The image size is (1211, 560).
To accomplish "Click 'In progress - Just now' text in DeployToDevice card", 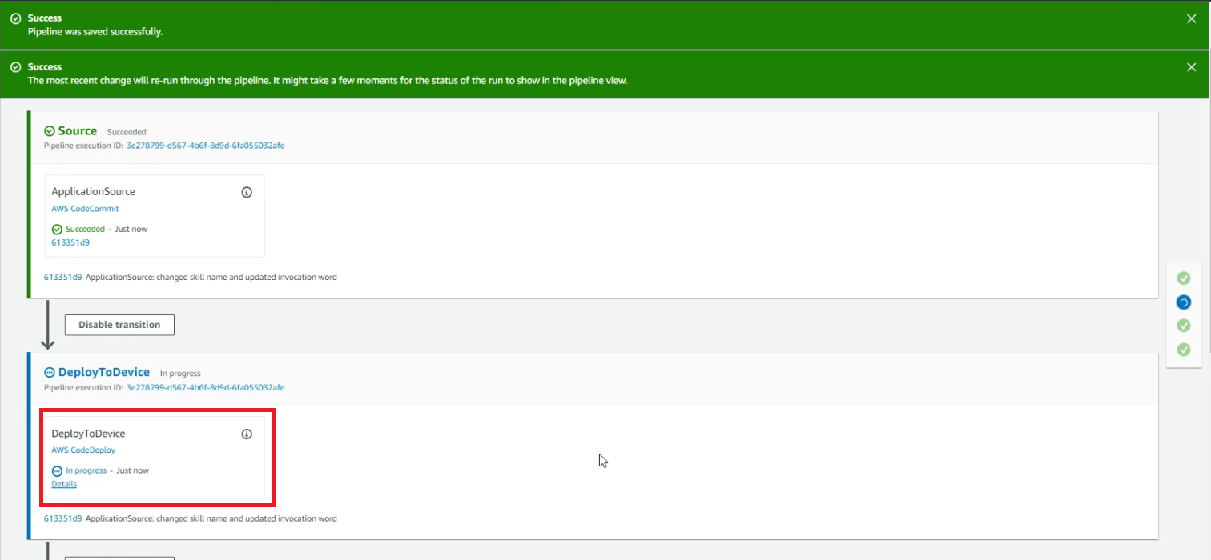I will 107,471.
